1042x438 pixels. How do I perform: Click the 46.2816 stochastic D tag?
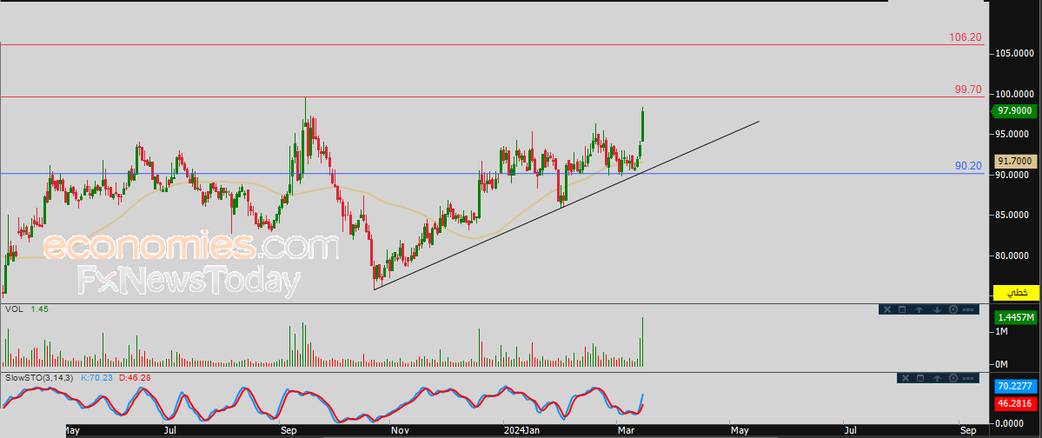[x=1016, y=402]
